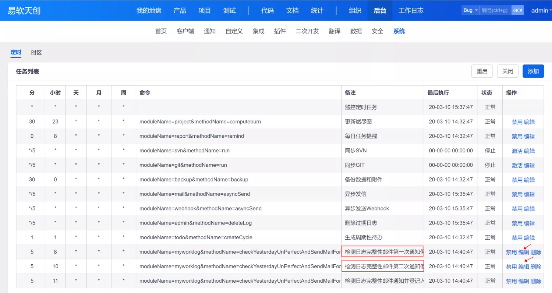The image size is (552, 293).
Task: Click the 易软天创 logo text
Action: point(24,10)
